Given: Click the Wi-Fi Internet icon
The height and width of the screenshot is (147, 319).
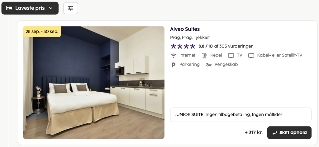Looking at the screenshot, I should (174, 55).
